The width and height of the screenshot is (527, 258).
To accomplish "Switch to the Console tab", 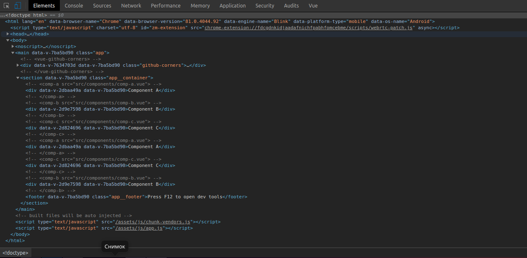I will tap(74, 5).
